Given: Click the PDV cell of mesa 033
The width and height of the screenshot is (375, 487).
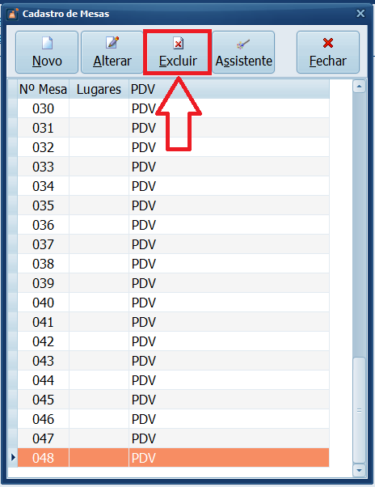Looking at the screenshot, I should pos(230,167).
